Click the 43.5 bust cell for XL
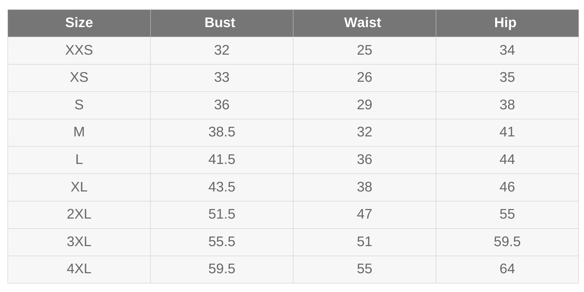This screenshot has height=292, width=584. pyautogui.click(x=222, y=187)
